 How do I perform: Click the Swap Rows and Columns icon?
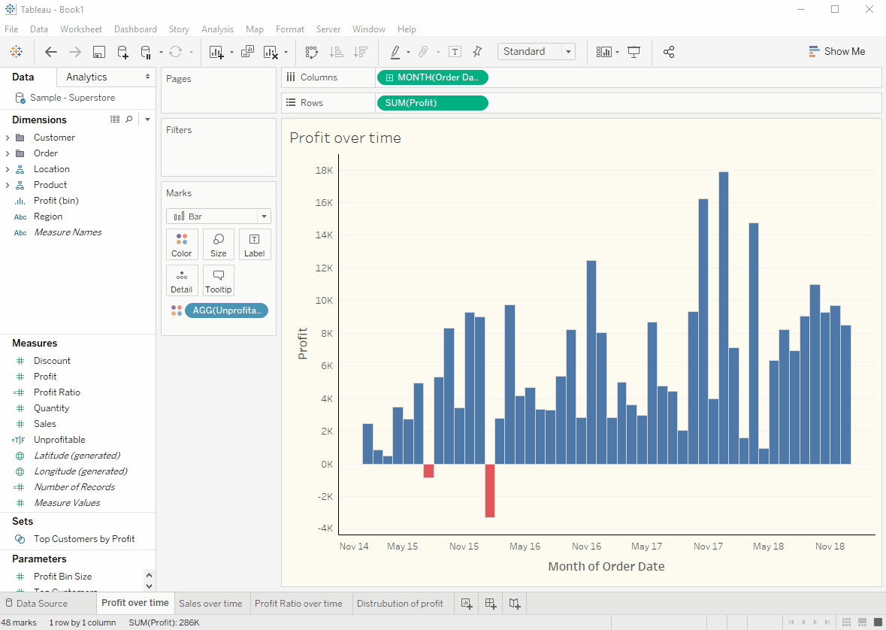tap(311, 52)
